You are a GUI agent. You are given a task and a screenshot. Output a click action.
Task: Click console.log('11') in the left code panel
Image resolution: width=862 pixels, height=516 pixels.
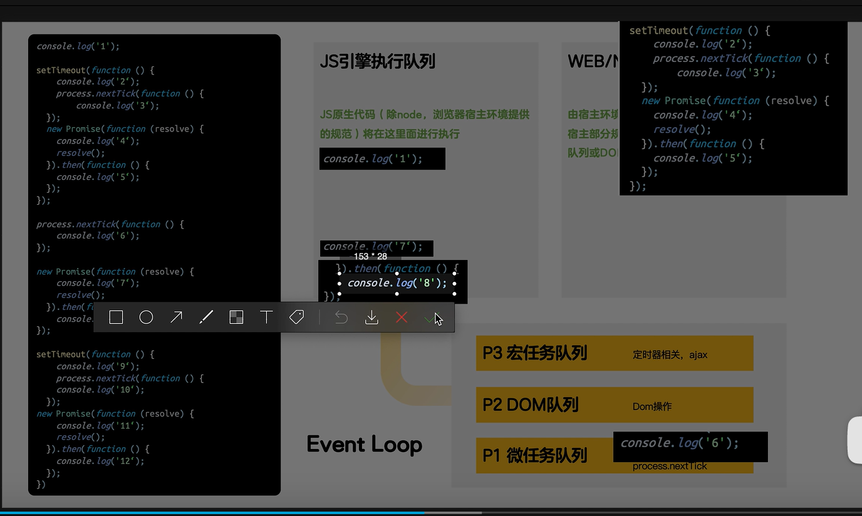[x=100, y=425]
